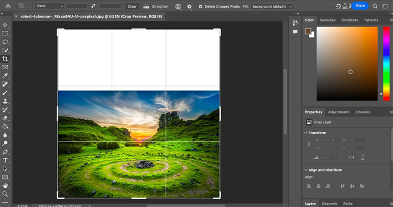Select the Lasso tool
This screenshot has height=207, width=393.
(x=5, y=42)
